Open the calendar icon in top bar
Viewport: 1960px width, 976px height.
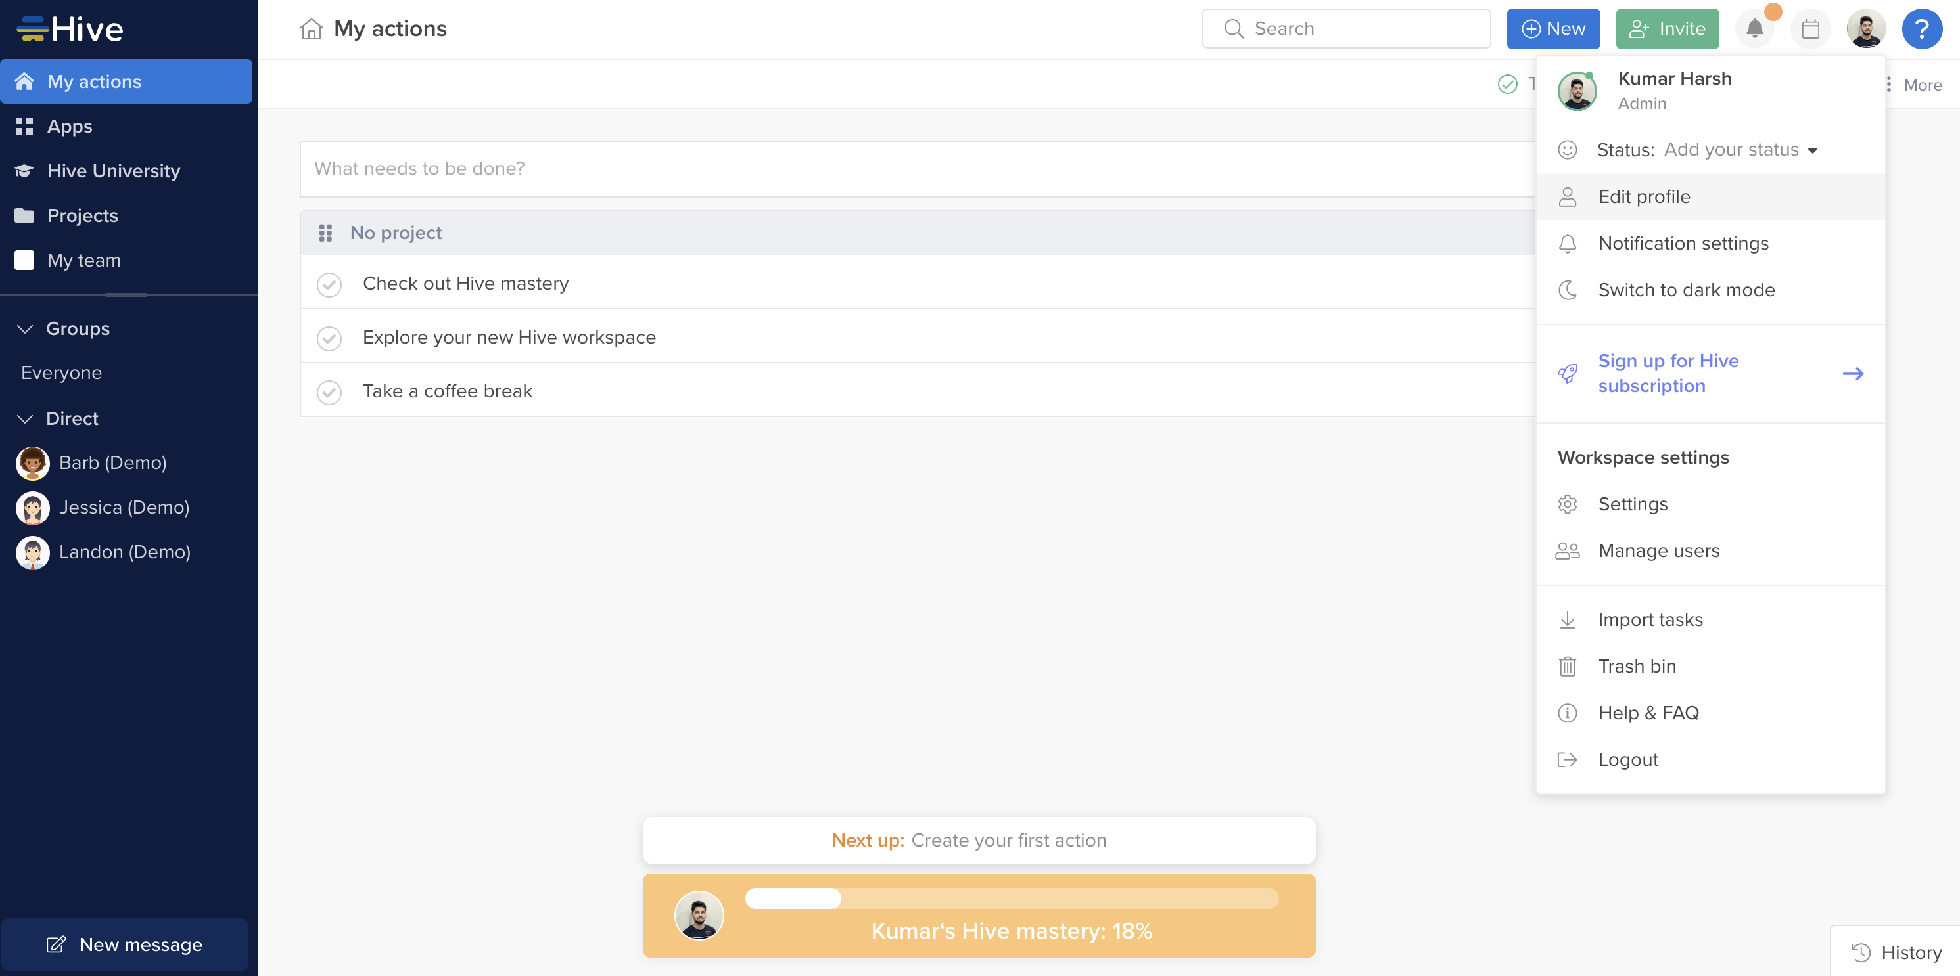tap(1810, 29)
